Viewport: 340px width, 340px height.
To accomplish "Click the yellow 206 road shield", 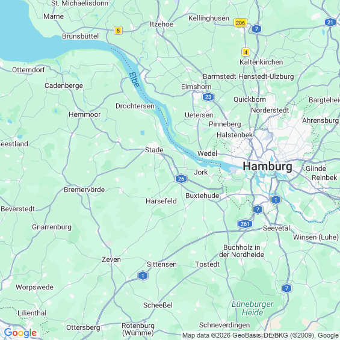I will (x=240, y=22).
